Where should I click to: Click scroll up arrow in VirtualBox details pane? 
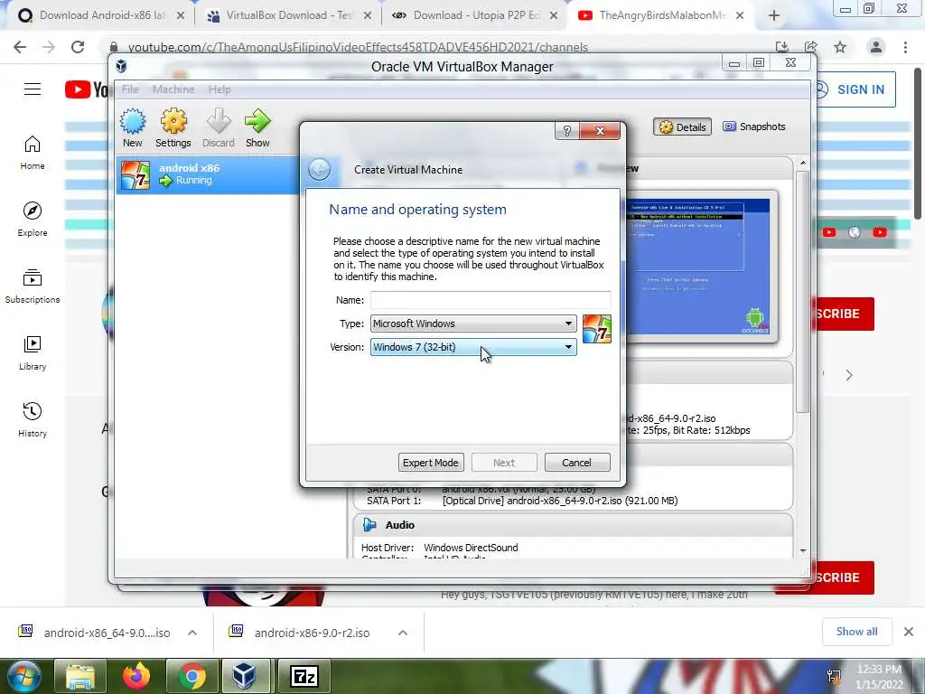point(803,163)
